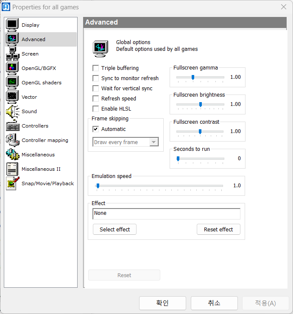Screen dimensions: 293x314
Task: Enable the Triple buffering checkbox
Action: [95, 68]
